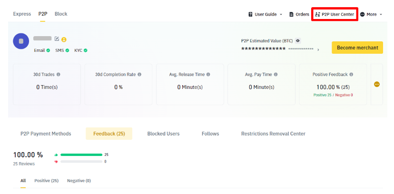The image size is (394, 194).
Task: Click the yellow user badge icon
Action: [x=64, y=39]
